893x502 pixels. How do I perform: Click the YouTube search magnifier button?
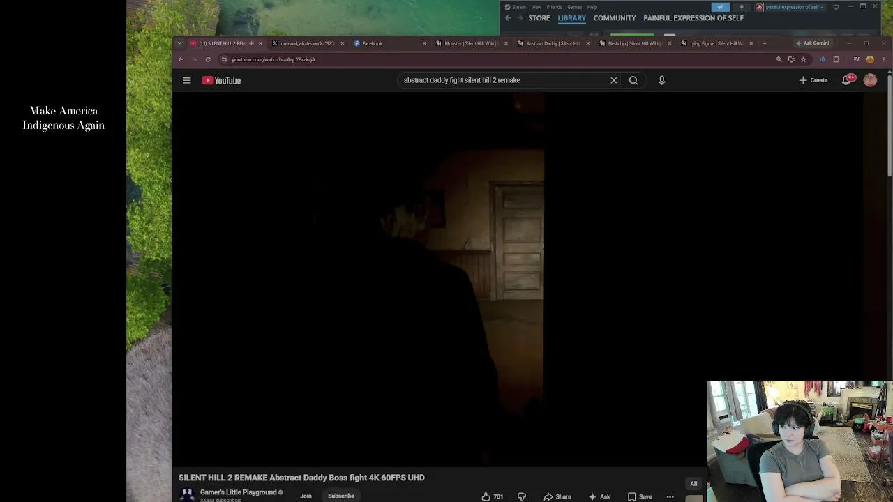click(x=633, y=80)
